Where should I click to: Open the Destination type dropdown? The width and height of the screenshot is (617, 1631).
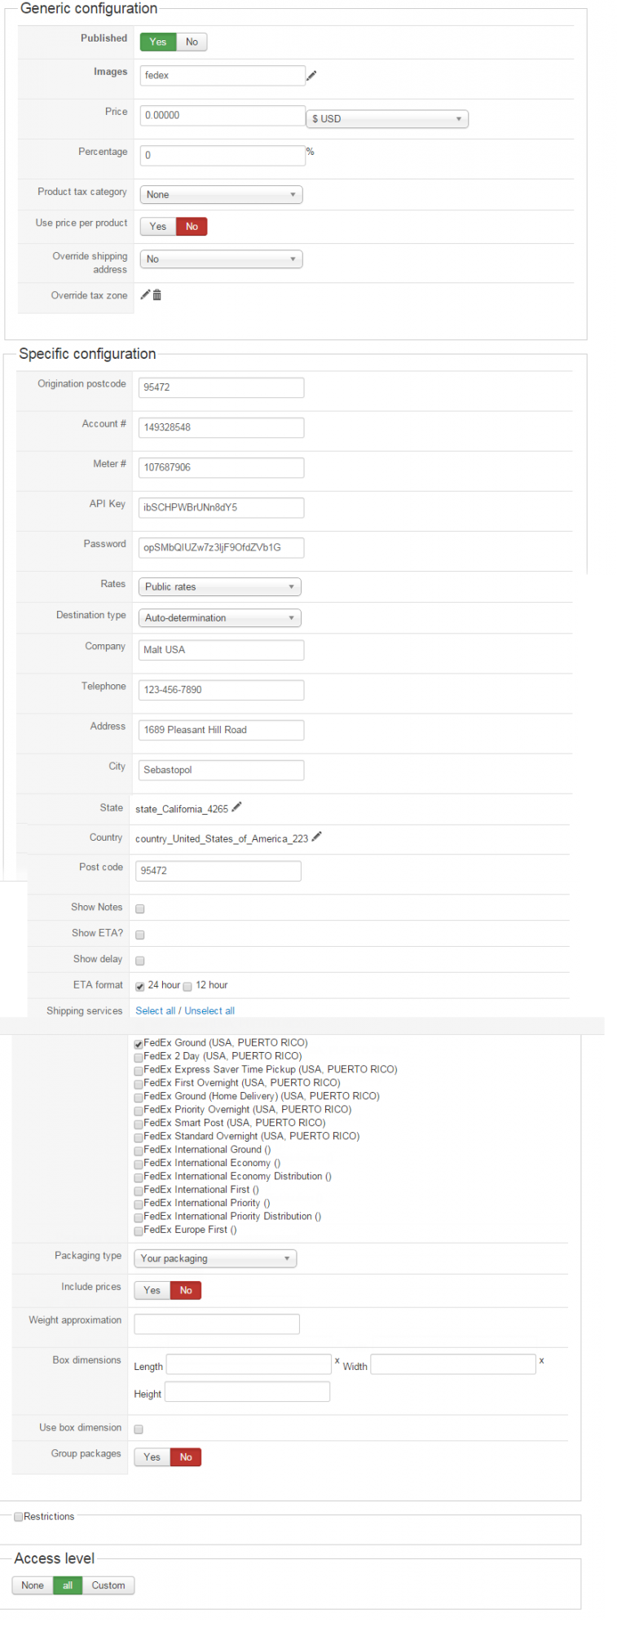click(x=219, y=618)
